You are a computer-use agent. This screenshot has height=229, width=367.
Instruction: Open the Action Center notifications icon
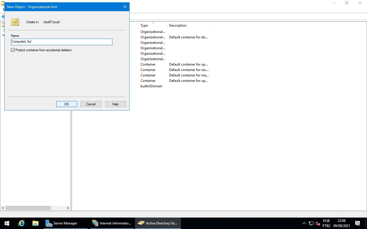pyautogui.click(x=358, y=223)
